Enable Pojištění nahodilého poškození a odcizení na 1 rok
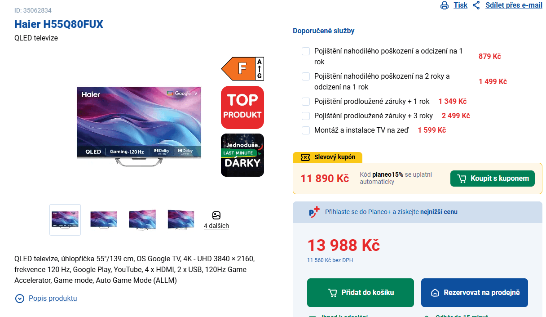This screenshot has width=546, height=317. click(x=306, y=51)
